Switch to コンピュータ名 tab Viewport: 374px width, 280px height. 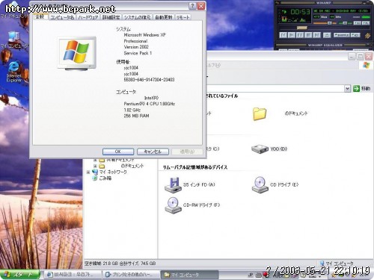62,17
